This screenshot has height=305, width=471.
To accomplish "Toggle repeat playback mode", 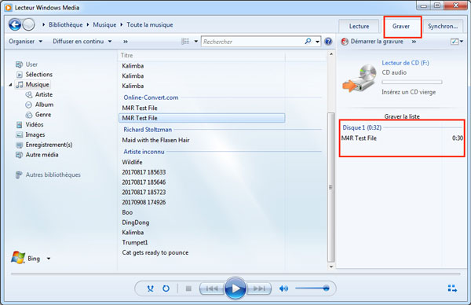I will tap(166, 288).
